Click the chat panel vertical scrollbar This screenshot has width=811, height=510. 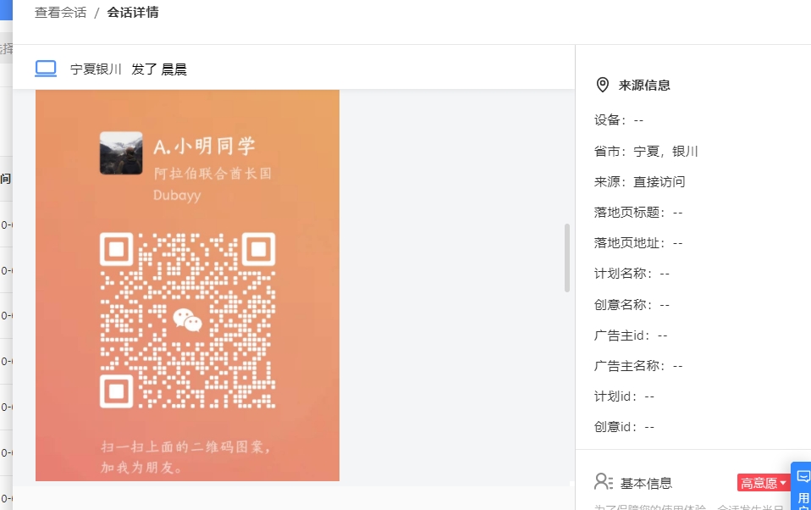567,258
